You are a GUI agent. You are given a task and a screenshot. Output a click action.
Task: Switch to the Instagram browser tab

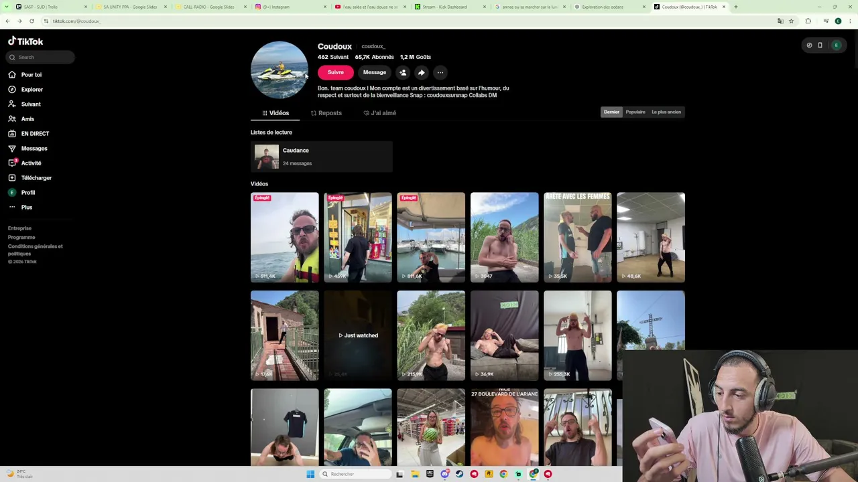(291, 7)
